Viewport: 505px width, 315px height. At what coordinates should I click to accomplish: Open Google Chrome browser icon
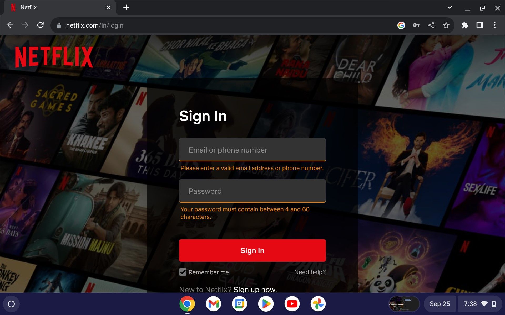point(188,304)
